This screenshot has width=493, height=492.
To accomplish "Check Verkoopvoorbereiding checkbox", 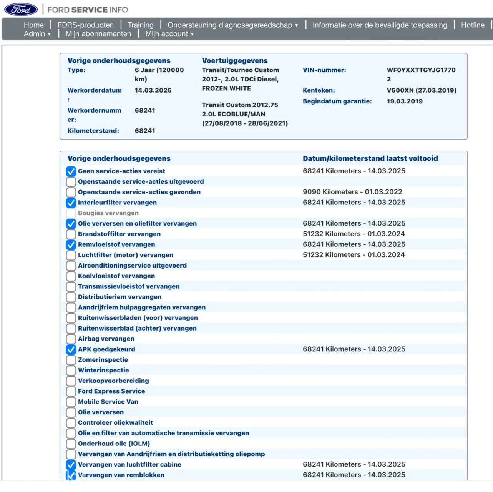I will click(71, 381).
